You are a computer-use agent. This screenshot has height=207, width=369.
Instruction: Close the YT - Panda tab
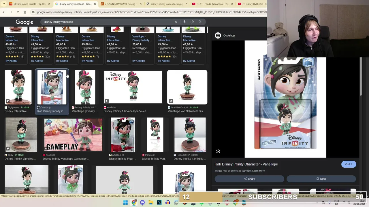pos(232,4)
